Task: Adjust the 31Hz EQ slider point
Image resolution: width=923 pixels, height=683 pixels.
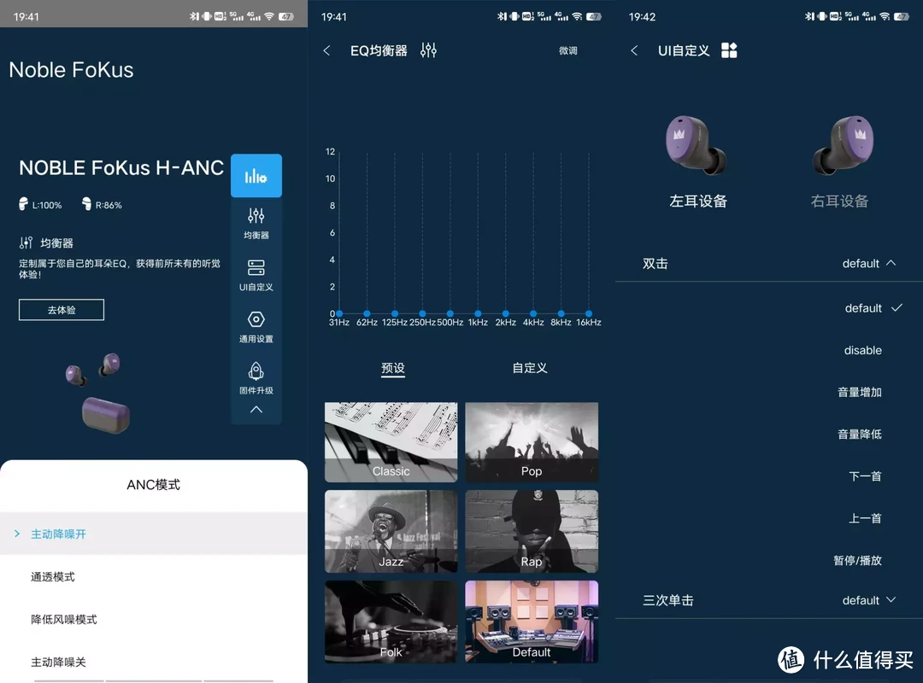Action: pos(339,313)
